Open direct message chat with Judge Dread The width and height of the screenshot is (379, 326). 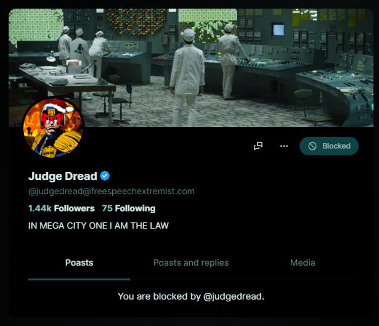258,146
